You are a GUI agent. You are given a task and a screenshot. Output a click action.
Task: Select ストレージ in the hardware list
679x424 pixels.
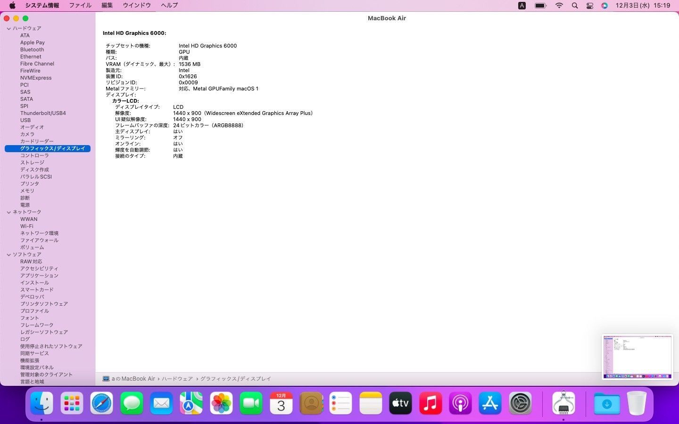(x=32, y=163)
